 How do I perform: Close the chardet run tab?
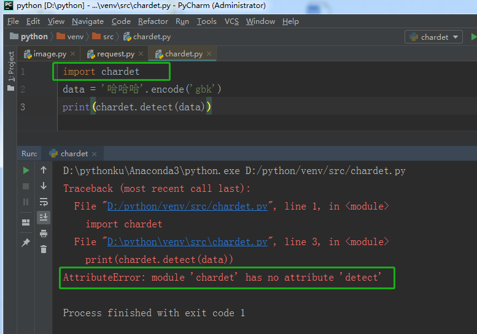click(95, 154)
